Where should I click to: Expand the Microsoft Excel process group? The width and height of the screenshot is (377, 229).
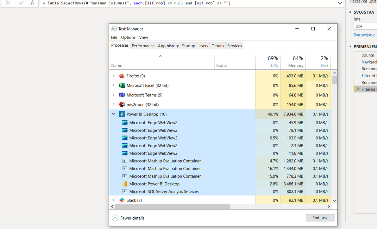pos(114,85)
